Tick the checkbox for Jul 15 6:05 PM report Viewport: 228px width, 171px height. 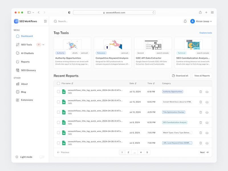click(58, 102)
